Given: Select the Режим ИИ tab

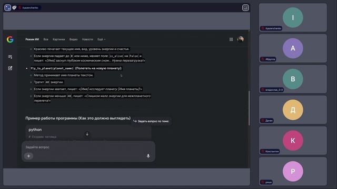Looking at the screenshot, I should 32,39.
